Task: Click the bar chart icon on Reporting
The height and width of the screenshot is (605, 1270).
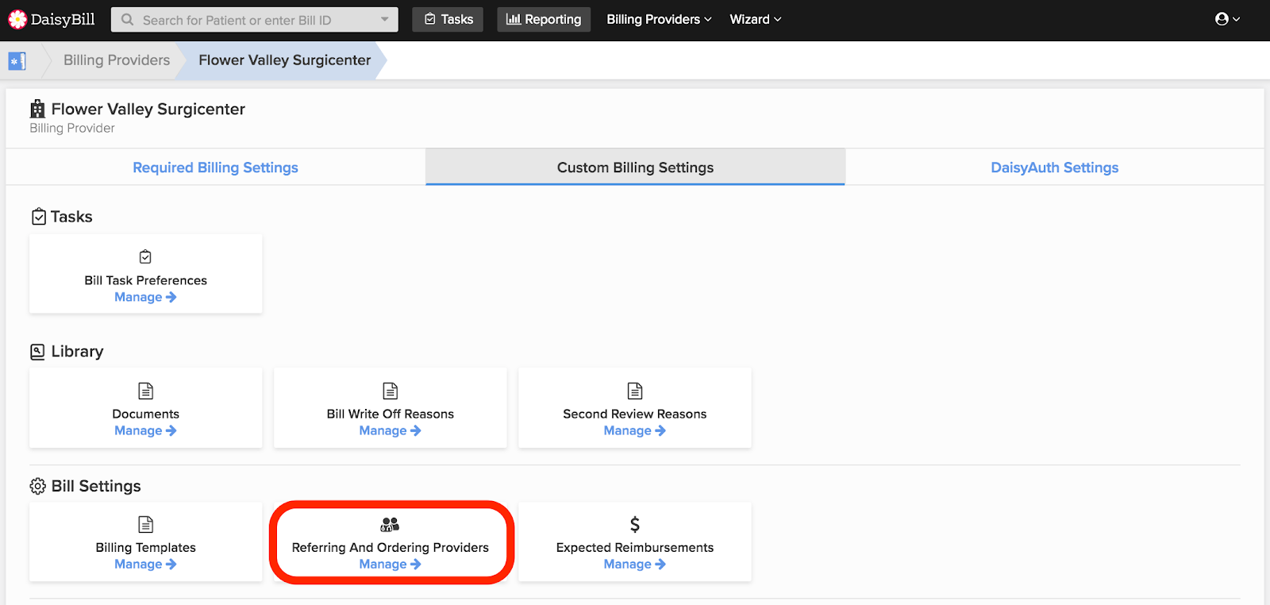Action: click(x=514, y=19)
